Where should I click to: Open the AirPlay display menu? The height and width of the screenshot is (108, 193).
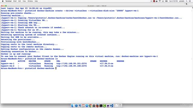[163, 1]
